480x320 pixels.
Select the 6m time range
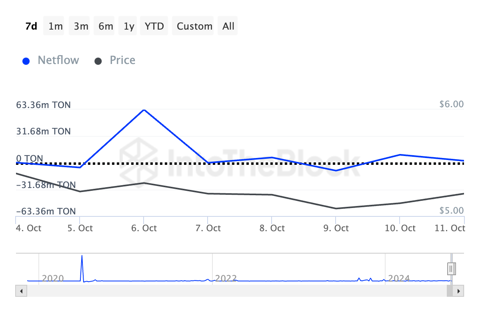[106, 26]
